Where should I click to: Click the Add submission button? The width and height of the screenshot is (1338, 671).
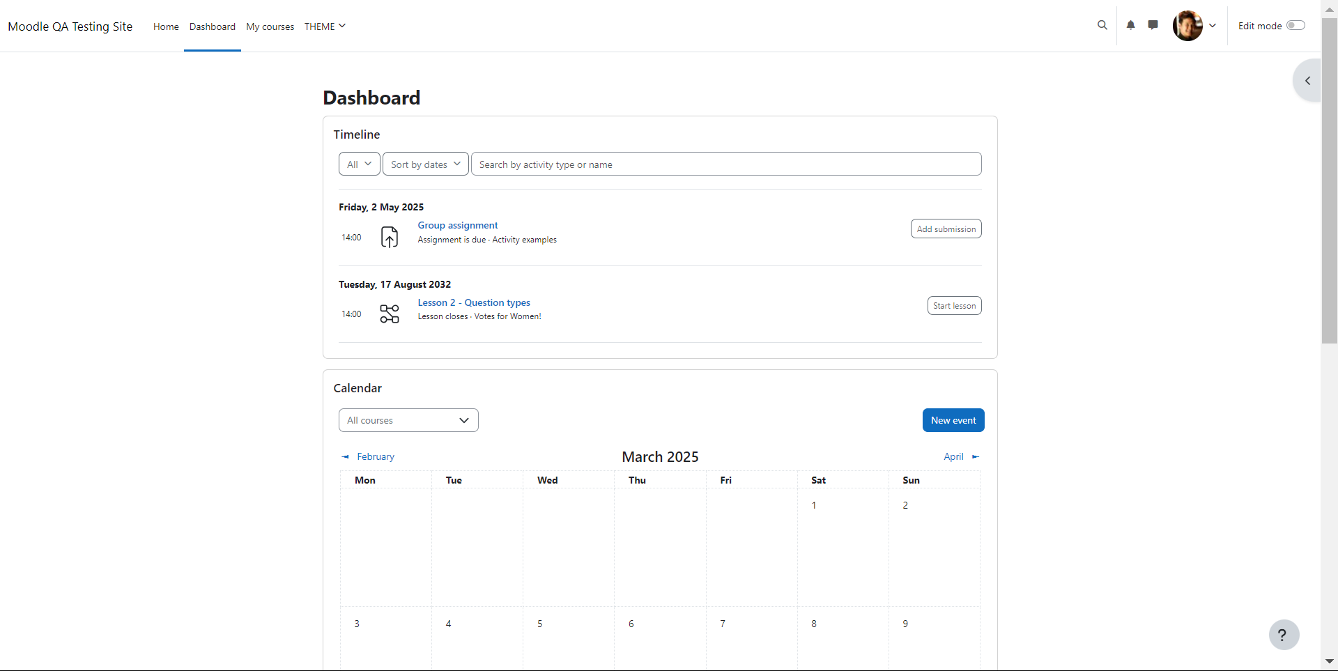[946, 229]
